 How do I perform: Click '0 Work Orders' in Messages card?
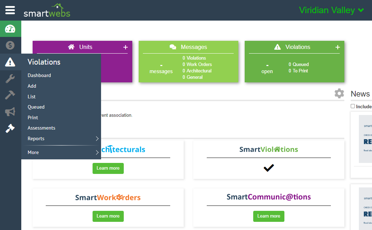tap(197, 64)
